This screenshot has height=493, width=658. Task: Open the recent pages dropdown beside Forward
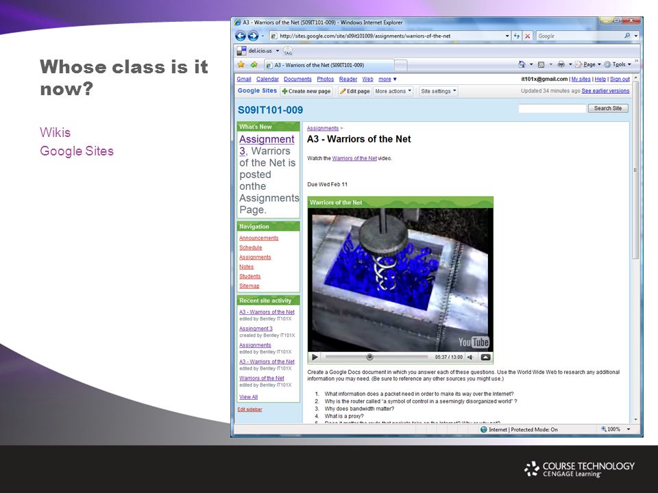coord(263,36)
